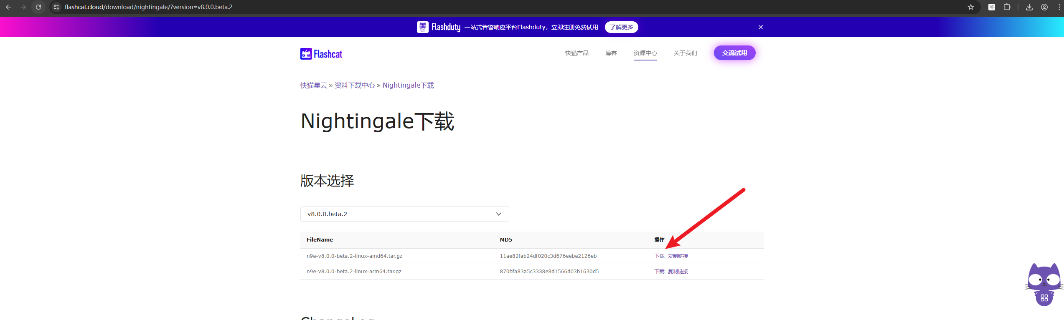This screenshot has height=320, width=1064.
Task: Open the Chrome three-dot menu
Action: [x=1059, y=7]
